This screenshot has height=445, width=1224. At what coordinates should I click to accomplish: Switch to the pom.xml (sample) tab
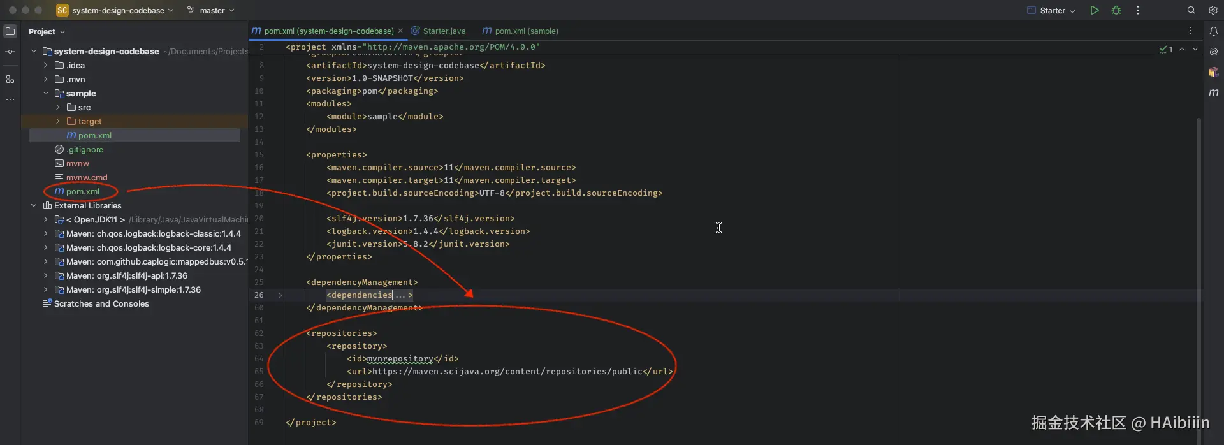click(526, 31)
